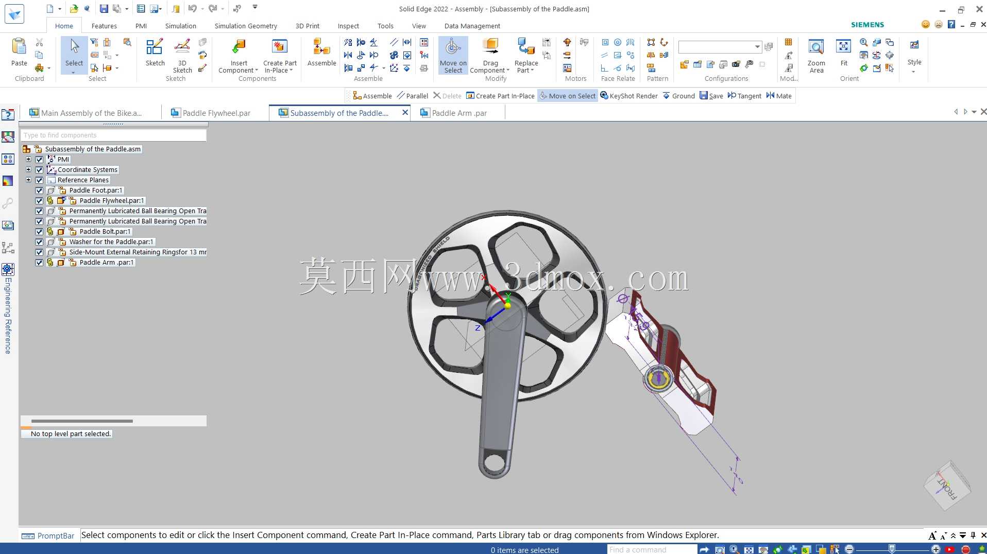Viewport: 987px width, 554px height.
Task: Activate the Select arrow tool
Action: tap(74, 47)
